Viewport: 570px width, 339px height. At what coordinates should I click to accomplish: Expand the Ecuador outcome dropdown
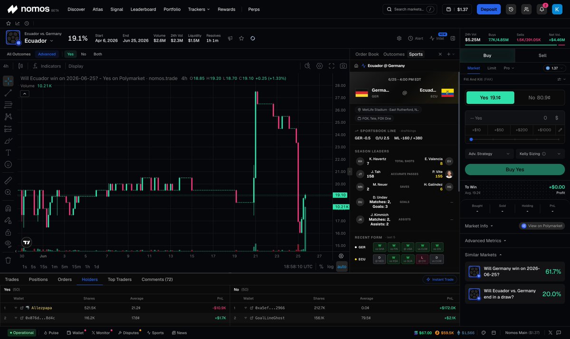click(x=38, y=41)
